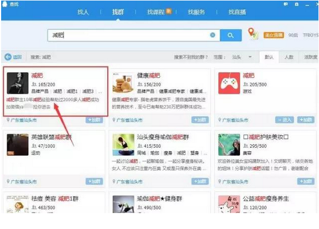Click the 减肥3 tag on first group
This screenshot has height=229, width=319.
[x=88, y=91]
